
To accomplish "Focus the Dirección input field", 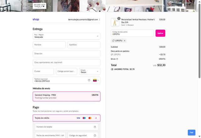I will tap(67, 54).
